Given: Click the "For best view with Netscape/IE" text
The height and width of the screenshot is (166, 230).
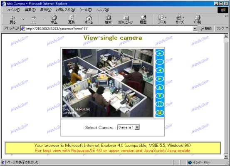Looking at the screenshot, I should click(112, 151).
